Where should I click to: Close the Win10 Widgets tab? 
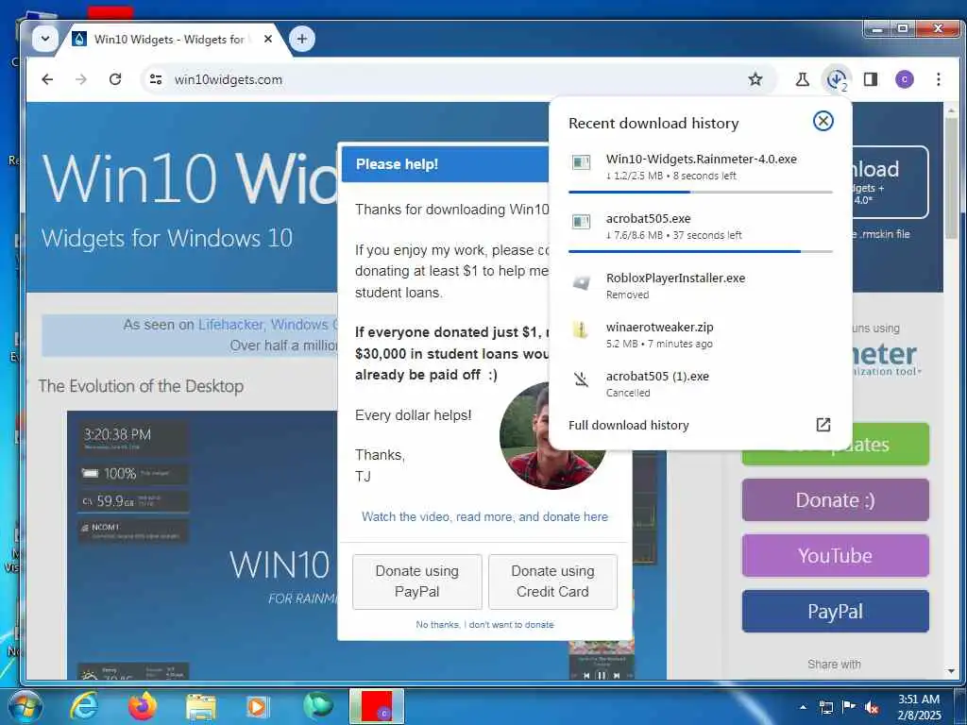click(267, 39)
